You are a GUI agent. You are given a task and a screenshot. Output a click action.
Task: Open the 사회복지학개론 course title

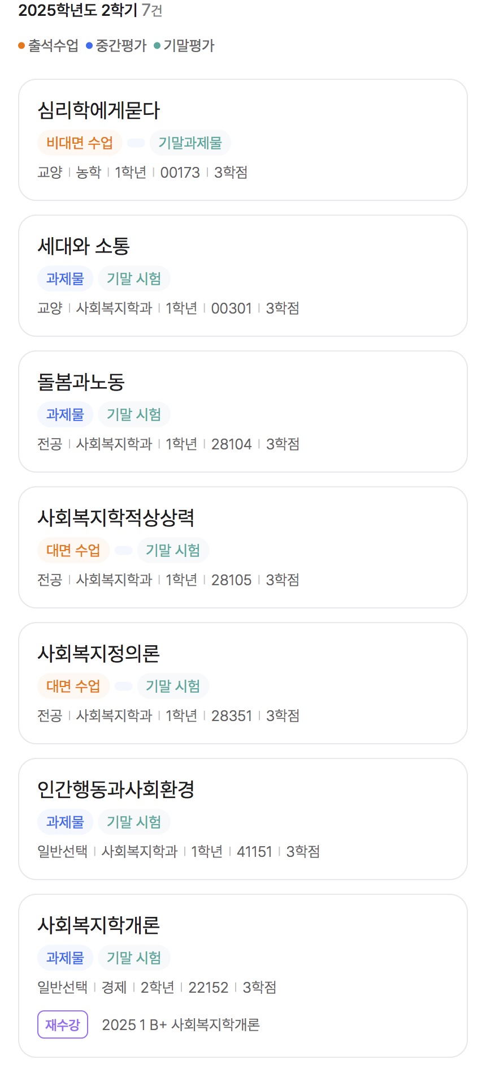98,925
